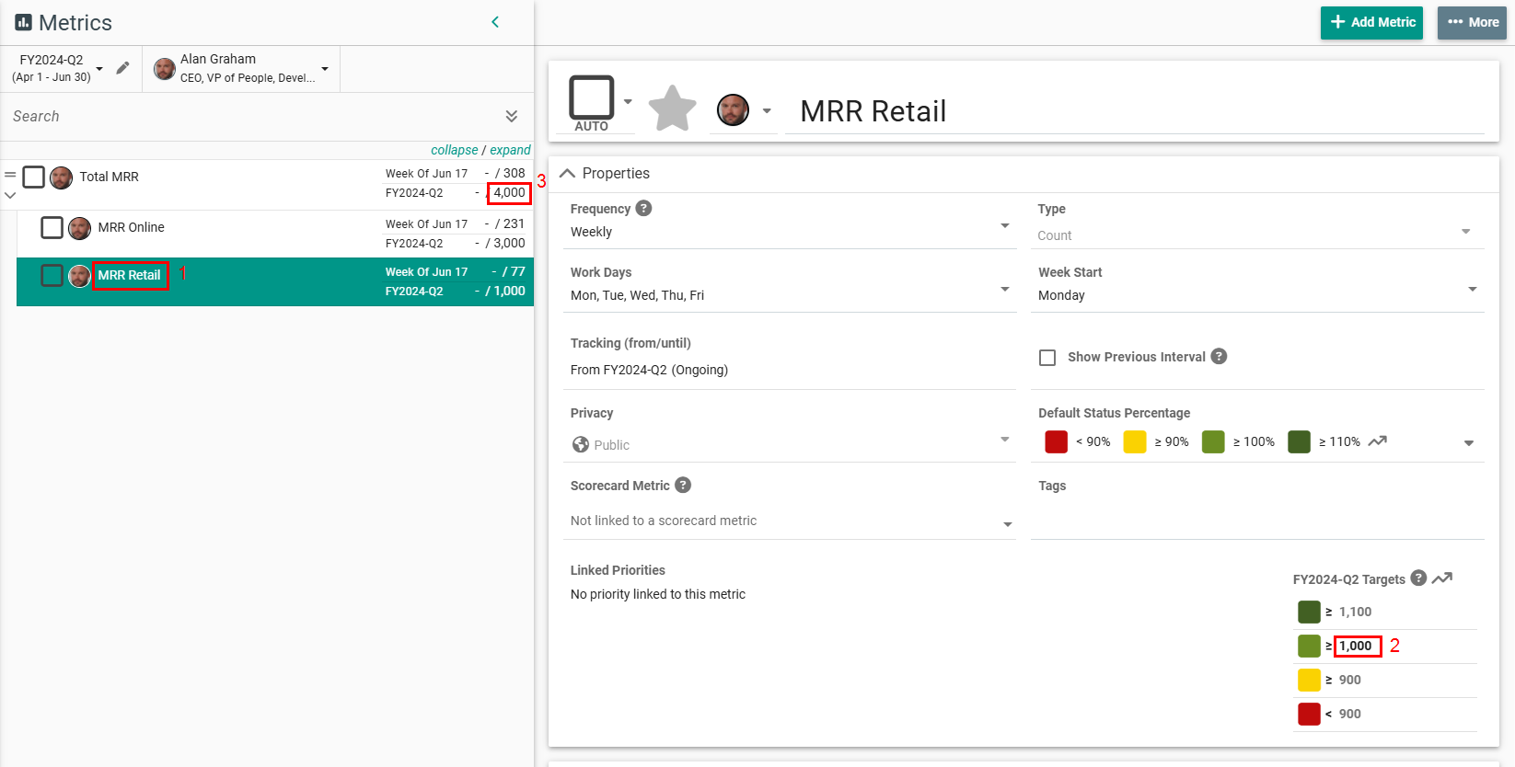Viewport: 1515px width, 767px height.
Task: Click the Scorecard Metric help icon
Action: [683, 486]
